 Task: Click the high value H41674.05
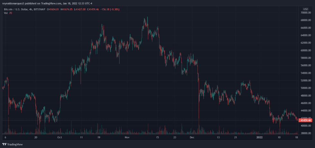click(67, 9)
